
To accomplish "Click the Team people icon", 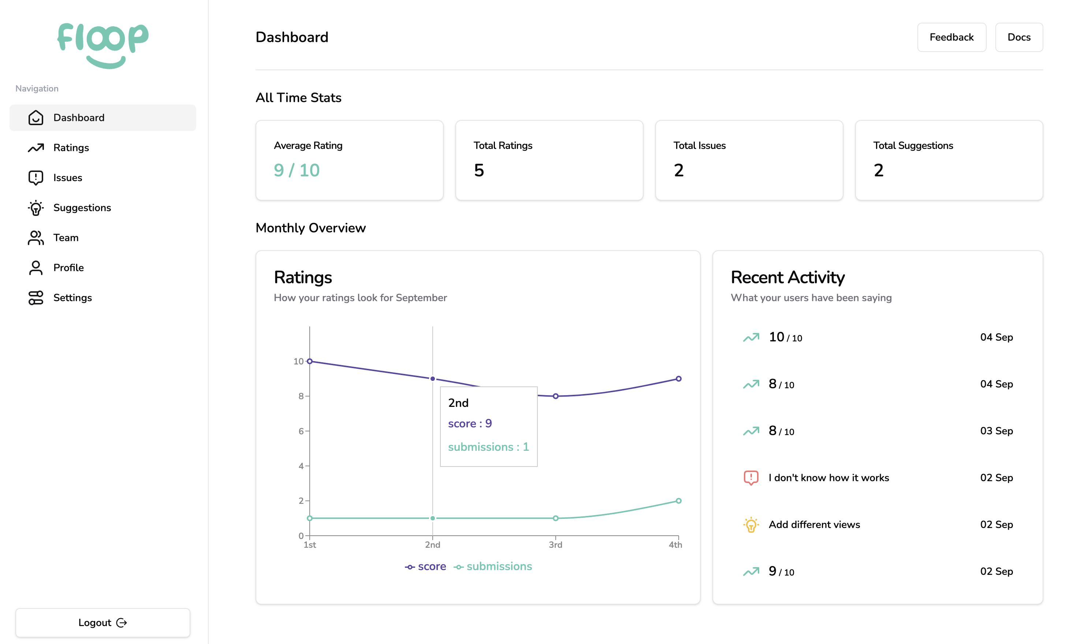I will pyautogui.click(x=36, y=238).
